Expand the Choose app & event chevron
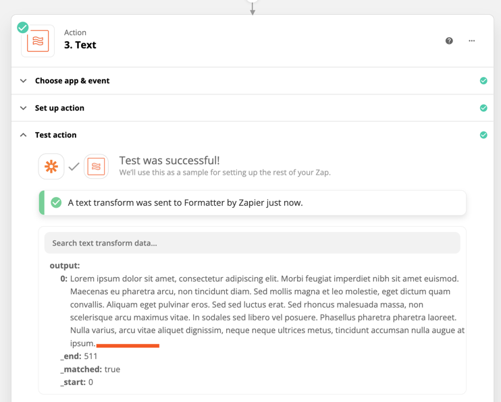 tap(24, 81)
